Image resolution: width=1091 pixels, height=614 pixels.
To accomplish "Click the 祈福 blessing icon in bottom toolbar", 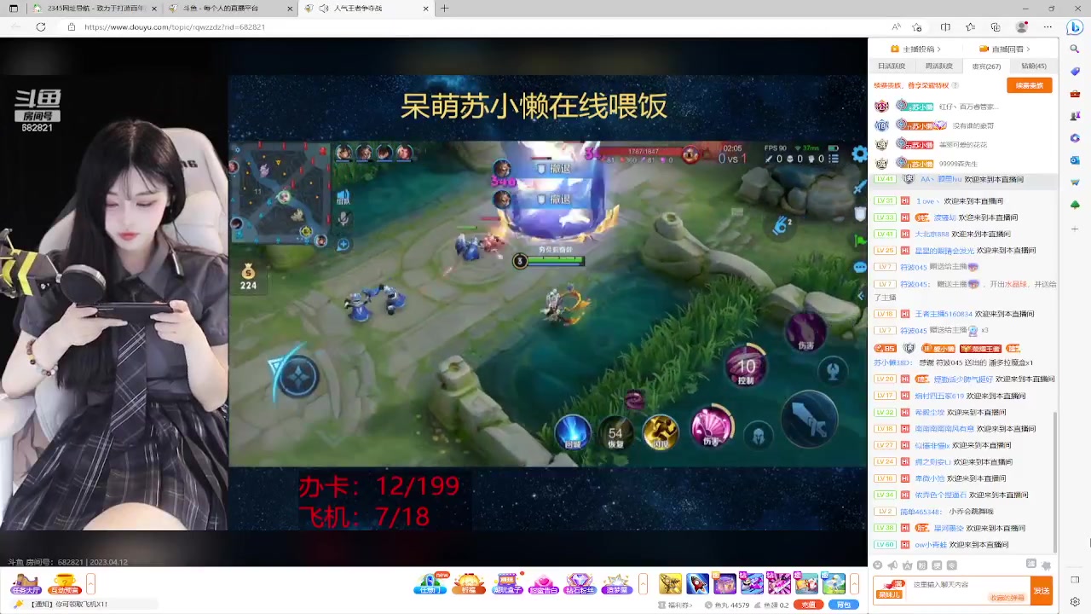I will pos(470,583).
